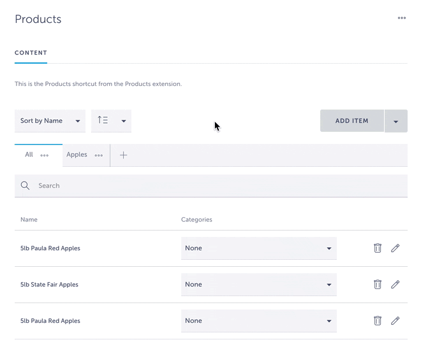Open Categories dropdown for first 5lb Paula Red Apples
The width and height of the screenshot is (421, 349).
(x=259, y=248)
